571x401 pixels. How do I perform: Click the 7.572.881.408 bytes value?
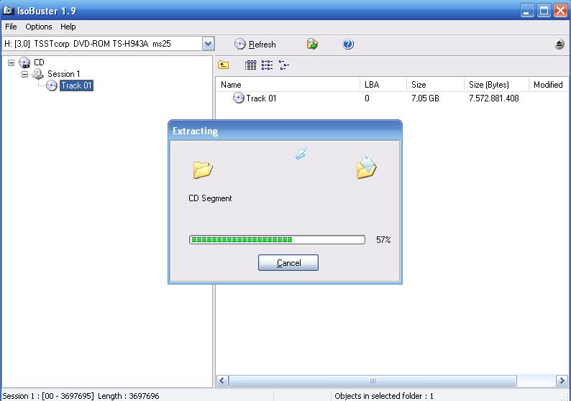[x=494, y=98]
